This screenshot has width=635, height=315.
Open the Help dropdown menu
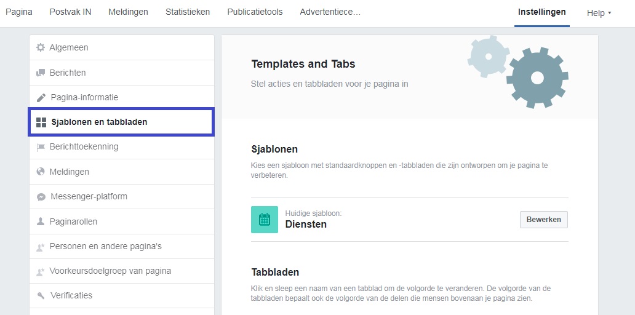599,13
